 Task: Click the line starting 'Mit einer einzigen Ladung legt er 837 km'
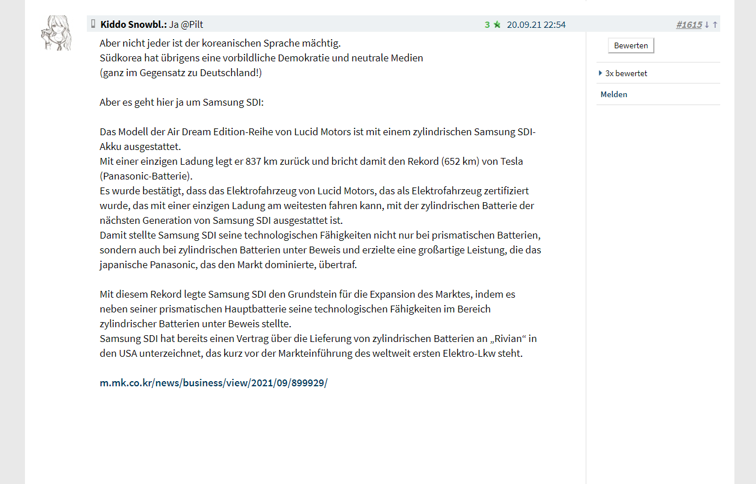pos(312,161)
